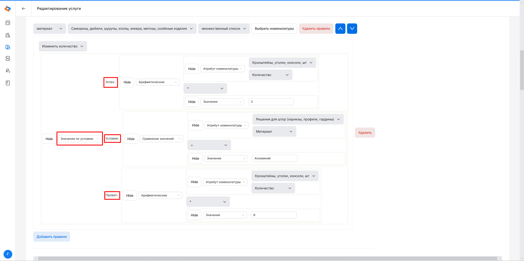Screen dimensions: 524x261
Task: Open the buildings section in sidebar
Action: click(x=8, y=35)
